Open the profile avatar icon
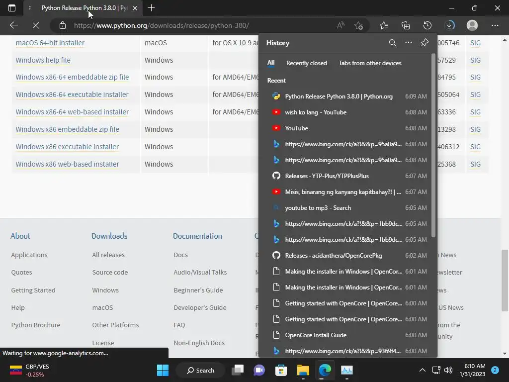Viewport: 509px width, 382px height. [x=472, y=25]
